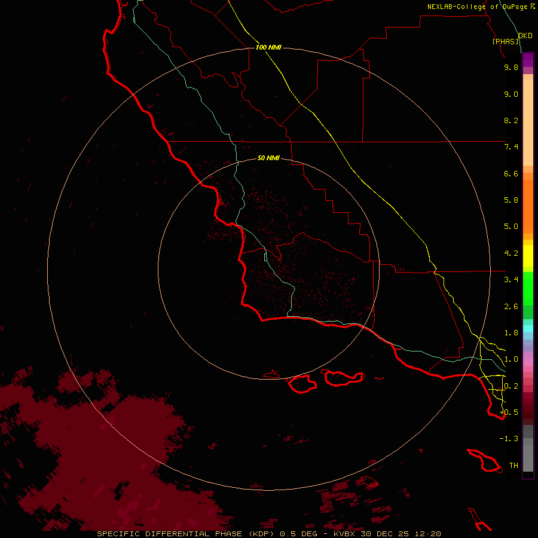The height and width of the screenshot is (538, 538).
Task: Click the KVBX radar site identifier
Action: (345, 534)
